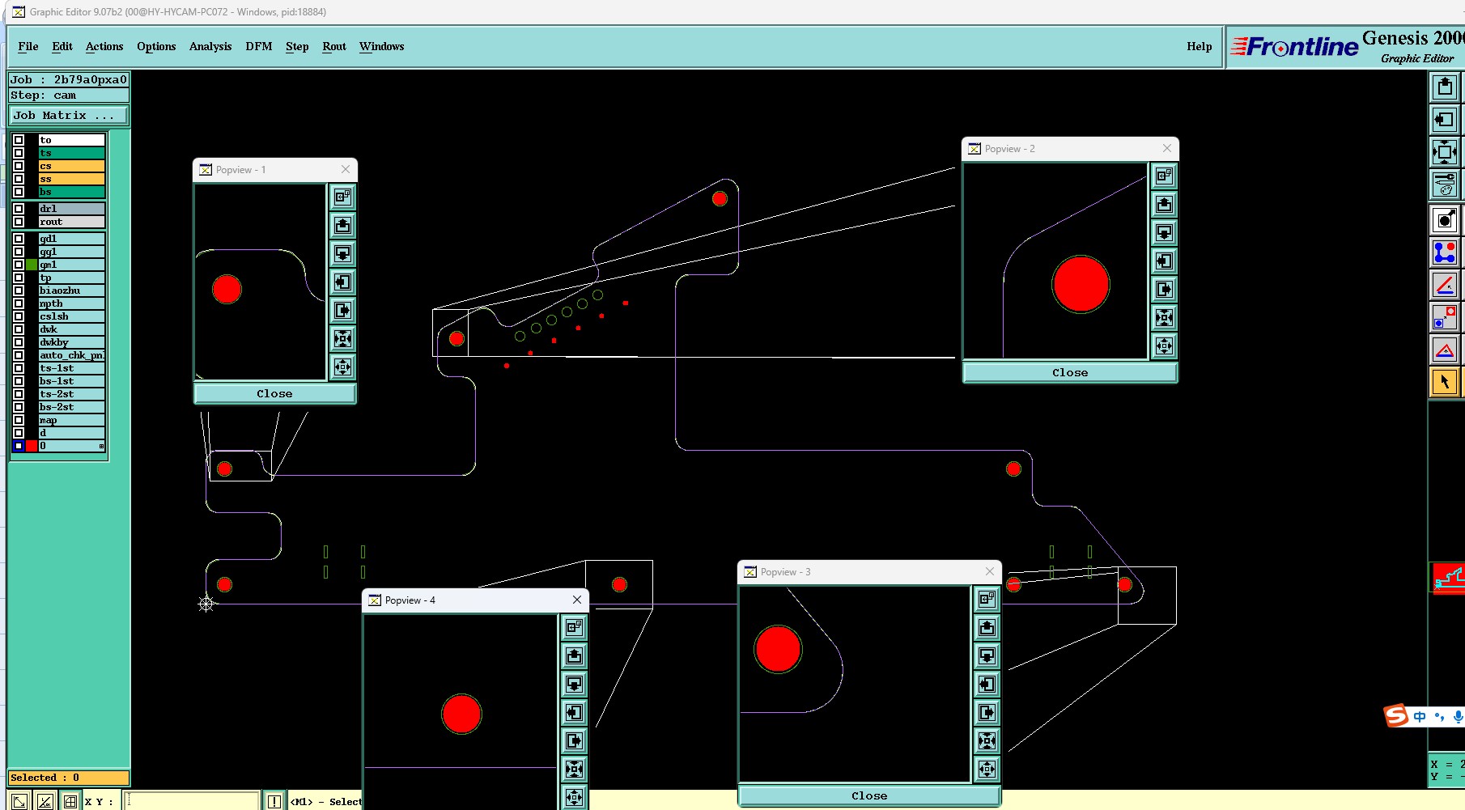Click the X Y coordinate input field
The height and width of the screenshot is (810, 1465).
coord(192,801)
